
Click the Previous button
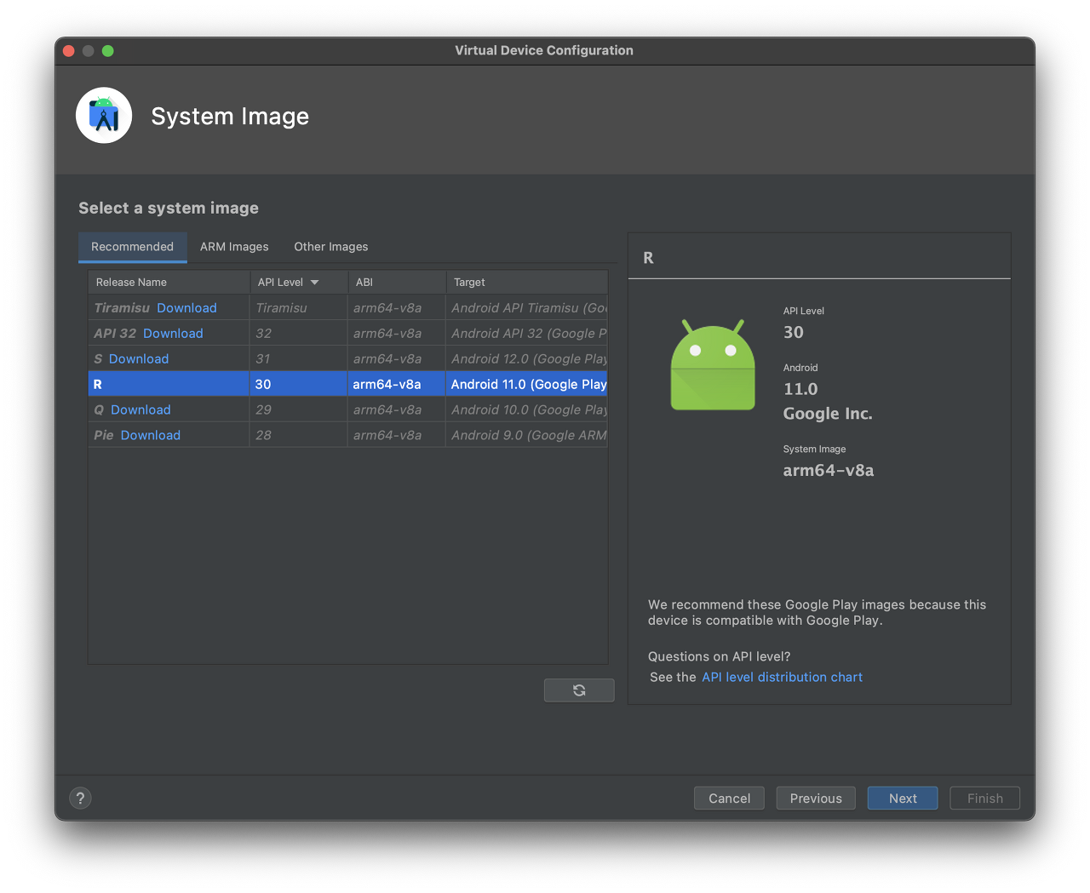tap(816, 799)
